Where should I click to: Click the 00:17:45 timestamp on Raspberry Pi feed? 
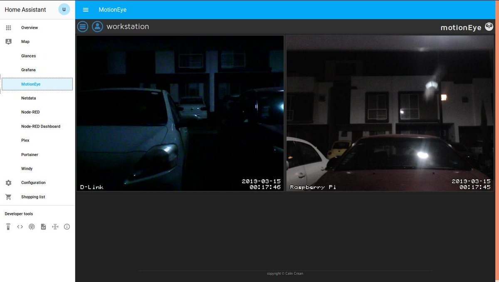click(x=475, y=187)
